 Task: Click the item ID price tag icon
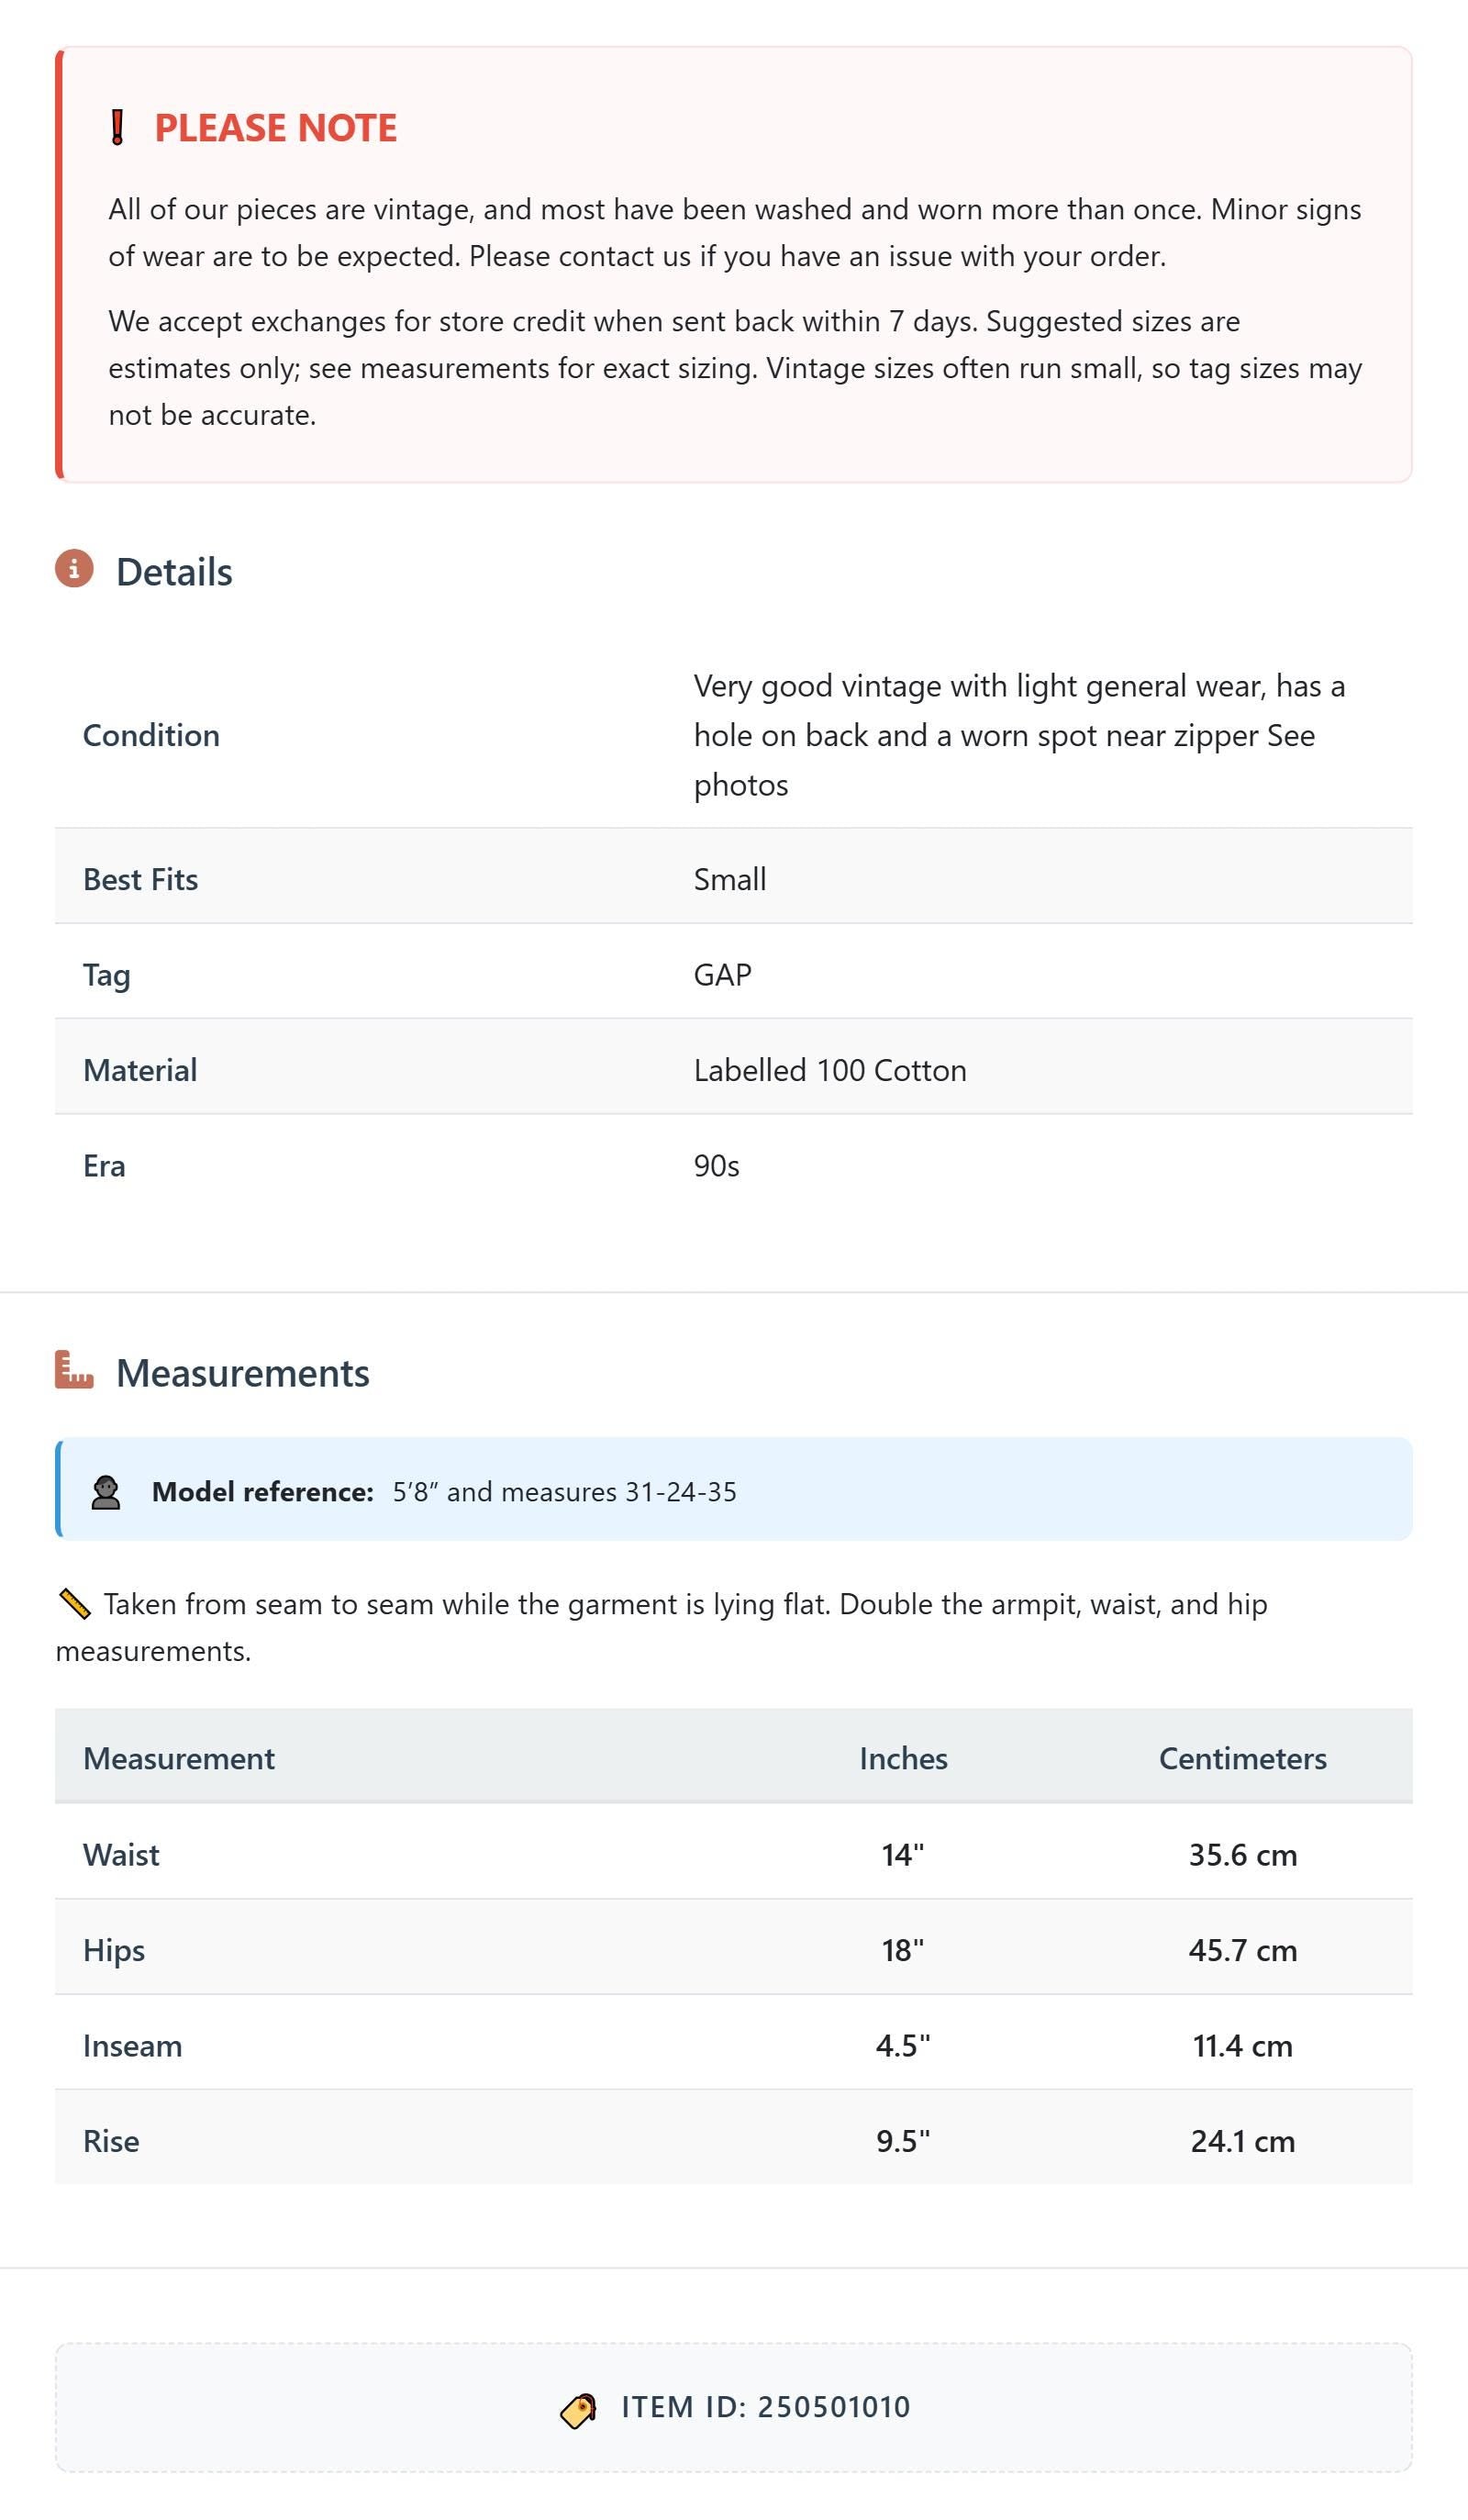pyautogui.click(x=578, y=2410)
